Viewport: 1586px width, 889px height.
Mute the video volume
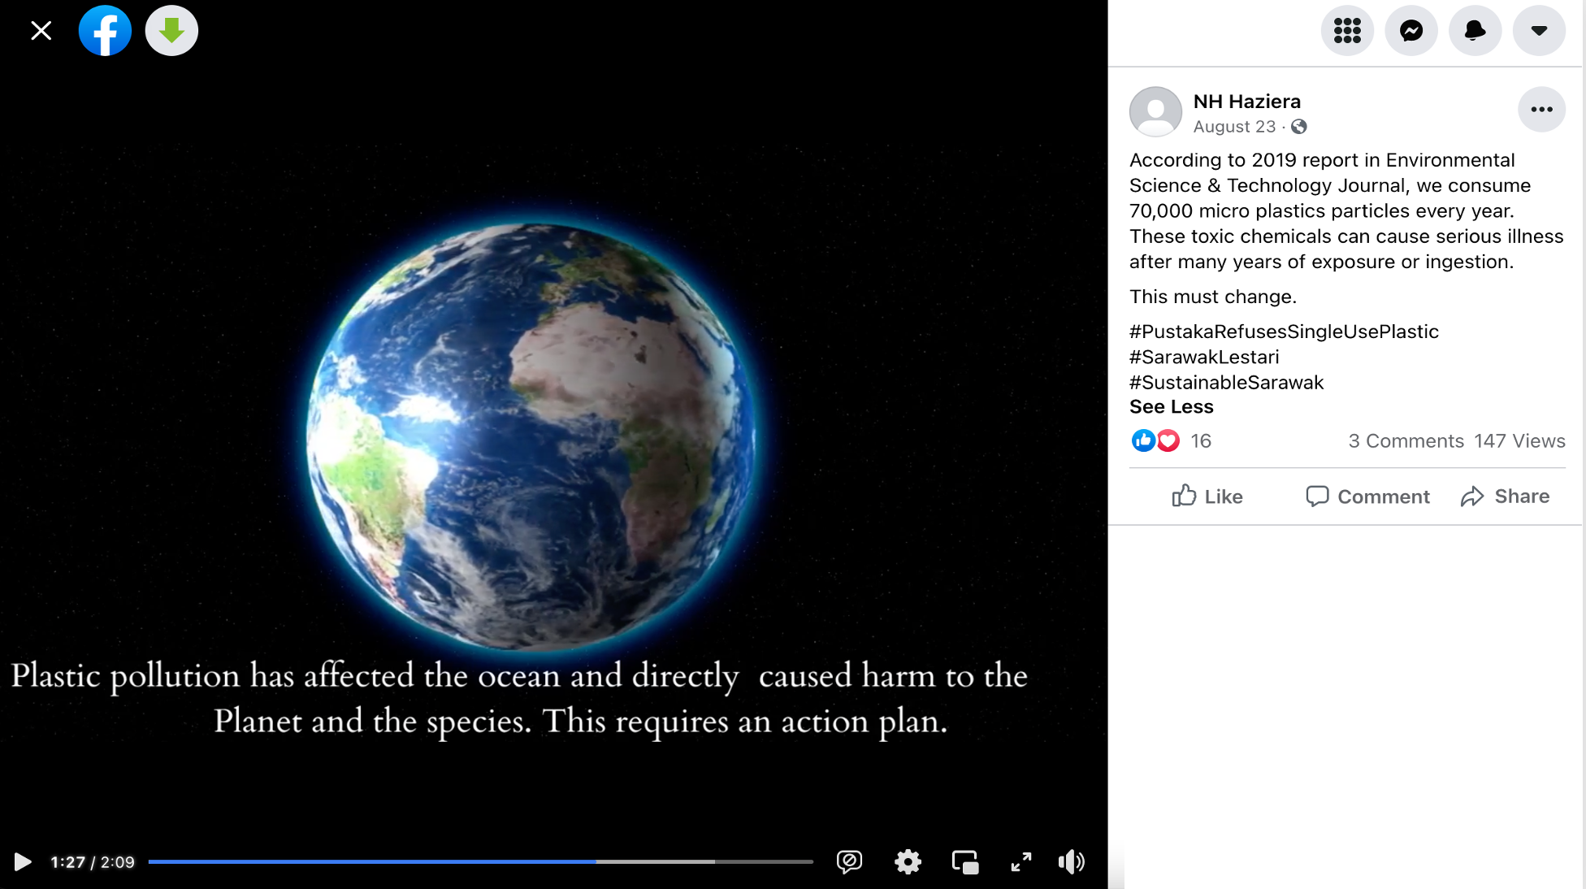1072,862
